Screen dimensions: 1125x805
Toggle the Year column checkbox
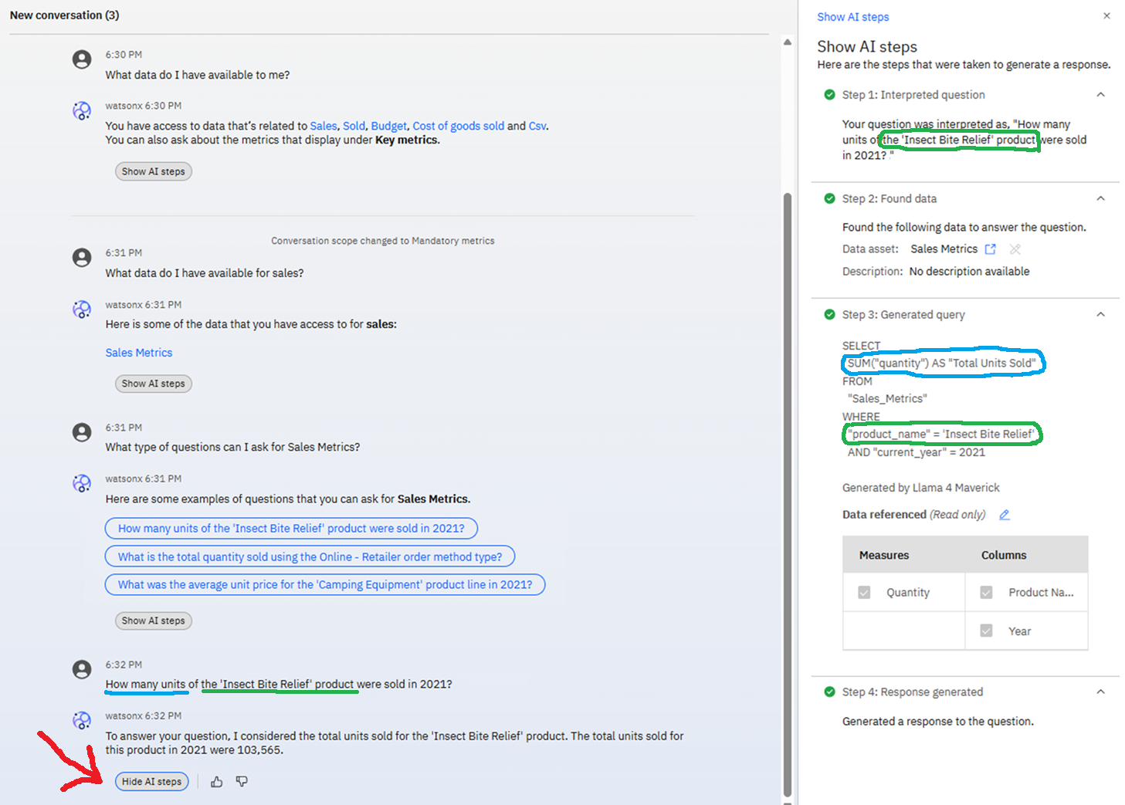pos(986,631)
